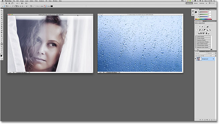Add a Vibrance adjustment
This screenshot has height=124, width=219.
[197, 30]
